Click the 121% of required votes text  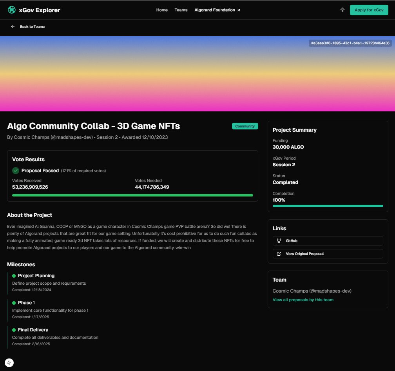[x=83, y=171]
